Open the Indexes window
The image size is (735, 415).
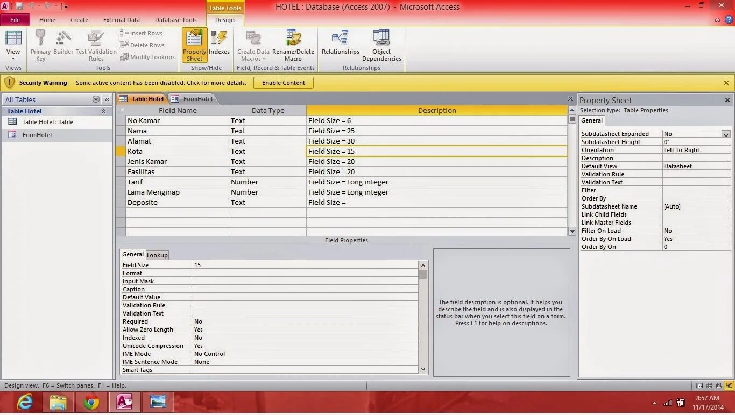click(x=219, y=42)
